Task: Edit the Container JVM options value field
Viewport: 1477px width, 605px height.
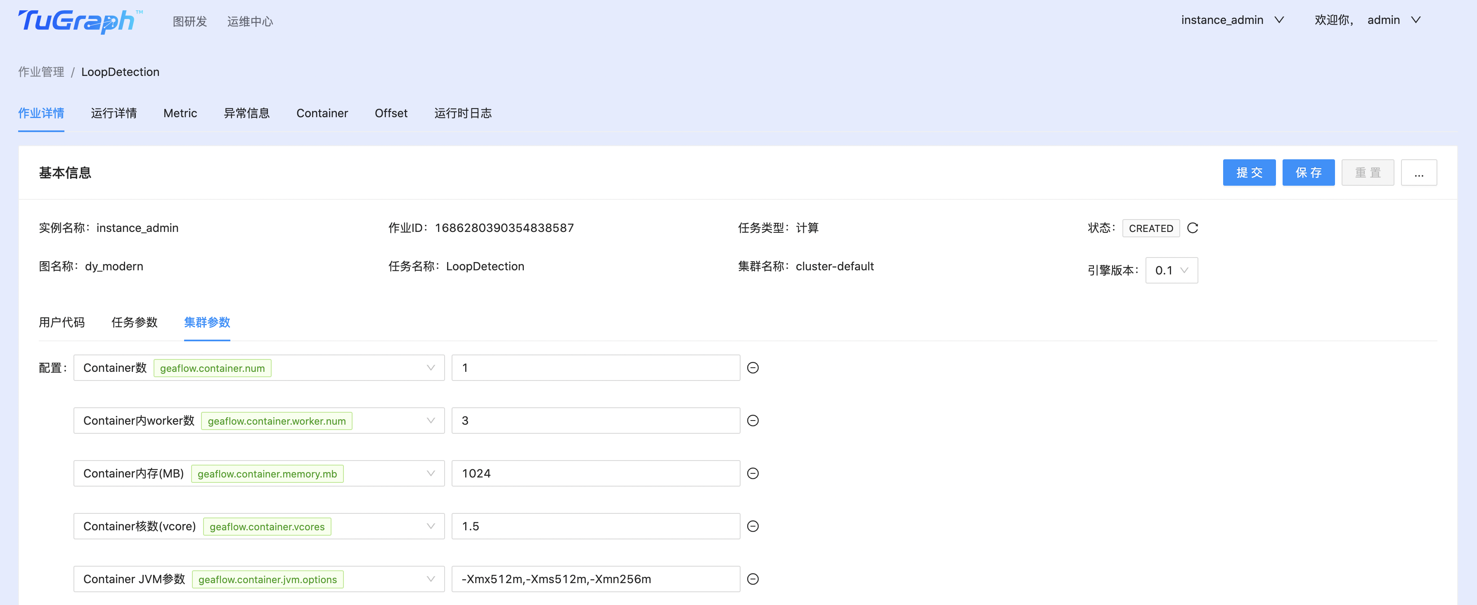Action: coord(595,579)
